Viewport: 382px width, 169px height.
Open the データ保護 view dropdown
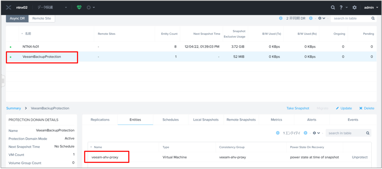(52, 7)
